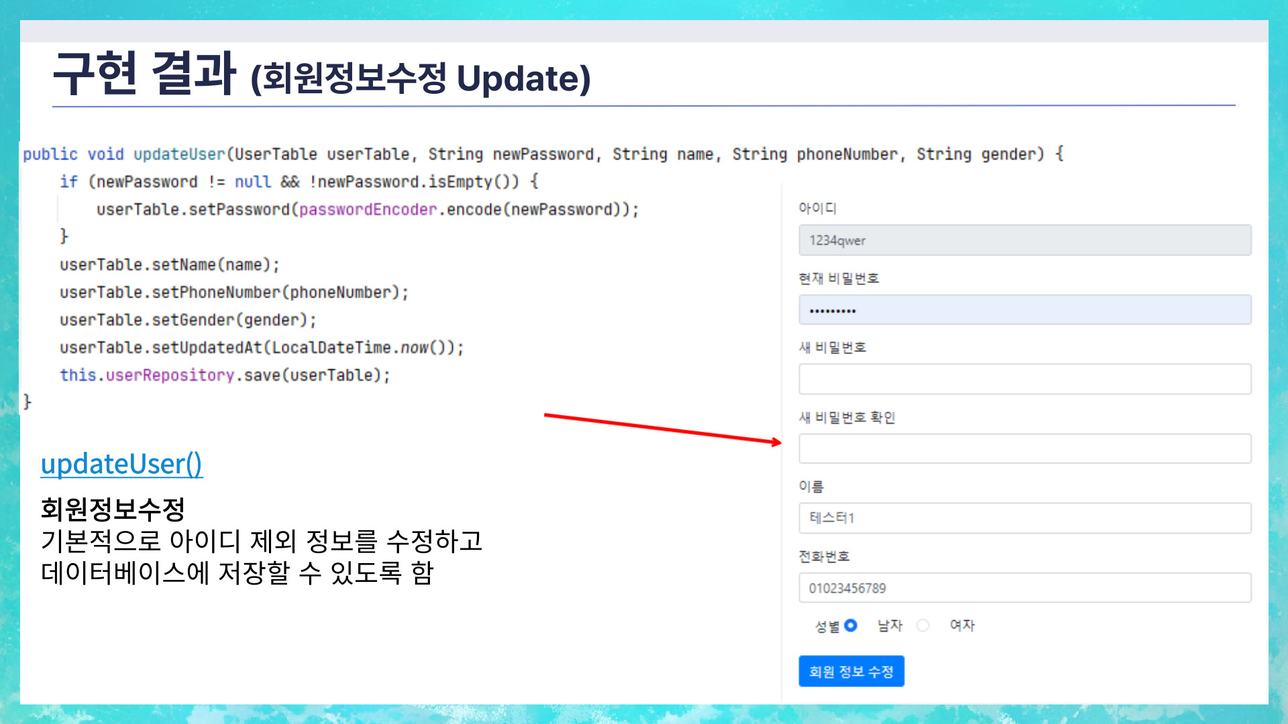Click the bold 회원정보수정 heading below the link
This screenshot has width=1288, height=724.
[113, 509]
